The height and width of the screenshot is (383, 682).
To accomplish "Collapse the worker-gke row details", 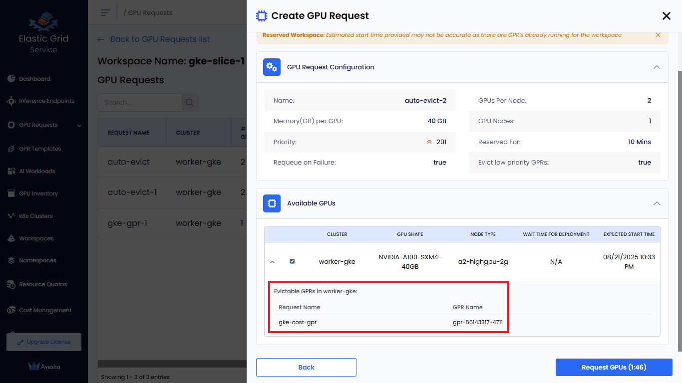I will point(272,261).
